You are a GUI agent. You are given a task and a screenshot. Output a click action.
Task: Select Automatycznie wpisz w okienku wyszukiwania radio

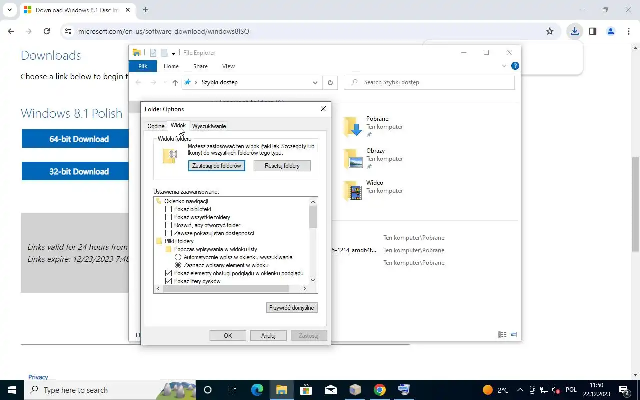click(178, 257)
